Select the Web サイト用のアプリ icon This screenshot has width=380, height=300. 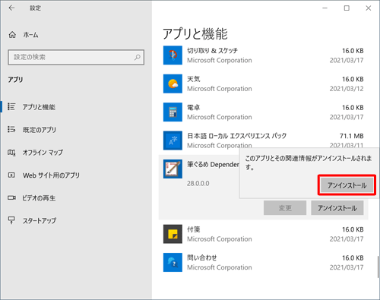[x=11, y=175]
